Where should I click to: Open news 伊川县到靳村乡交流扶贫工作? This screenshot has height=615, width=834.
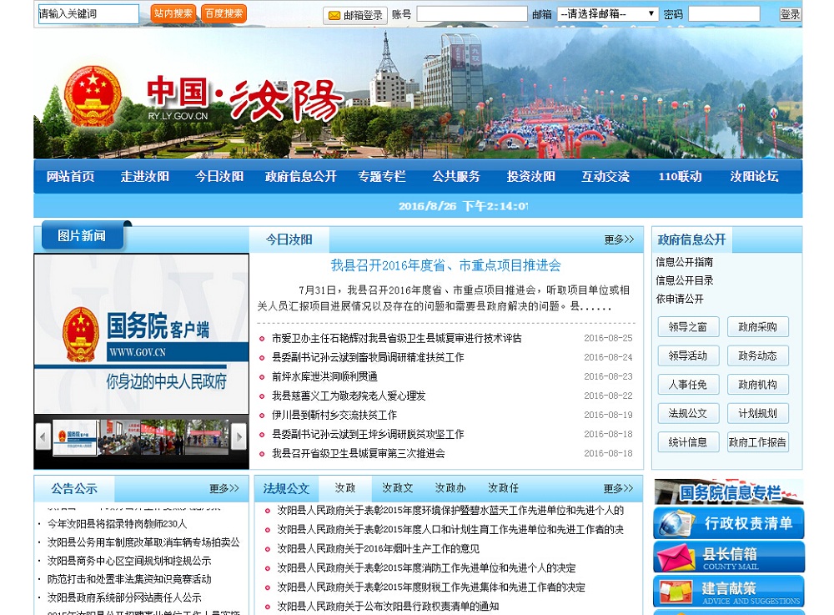tap(334, 415)
